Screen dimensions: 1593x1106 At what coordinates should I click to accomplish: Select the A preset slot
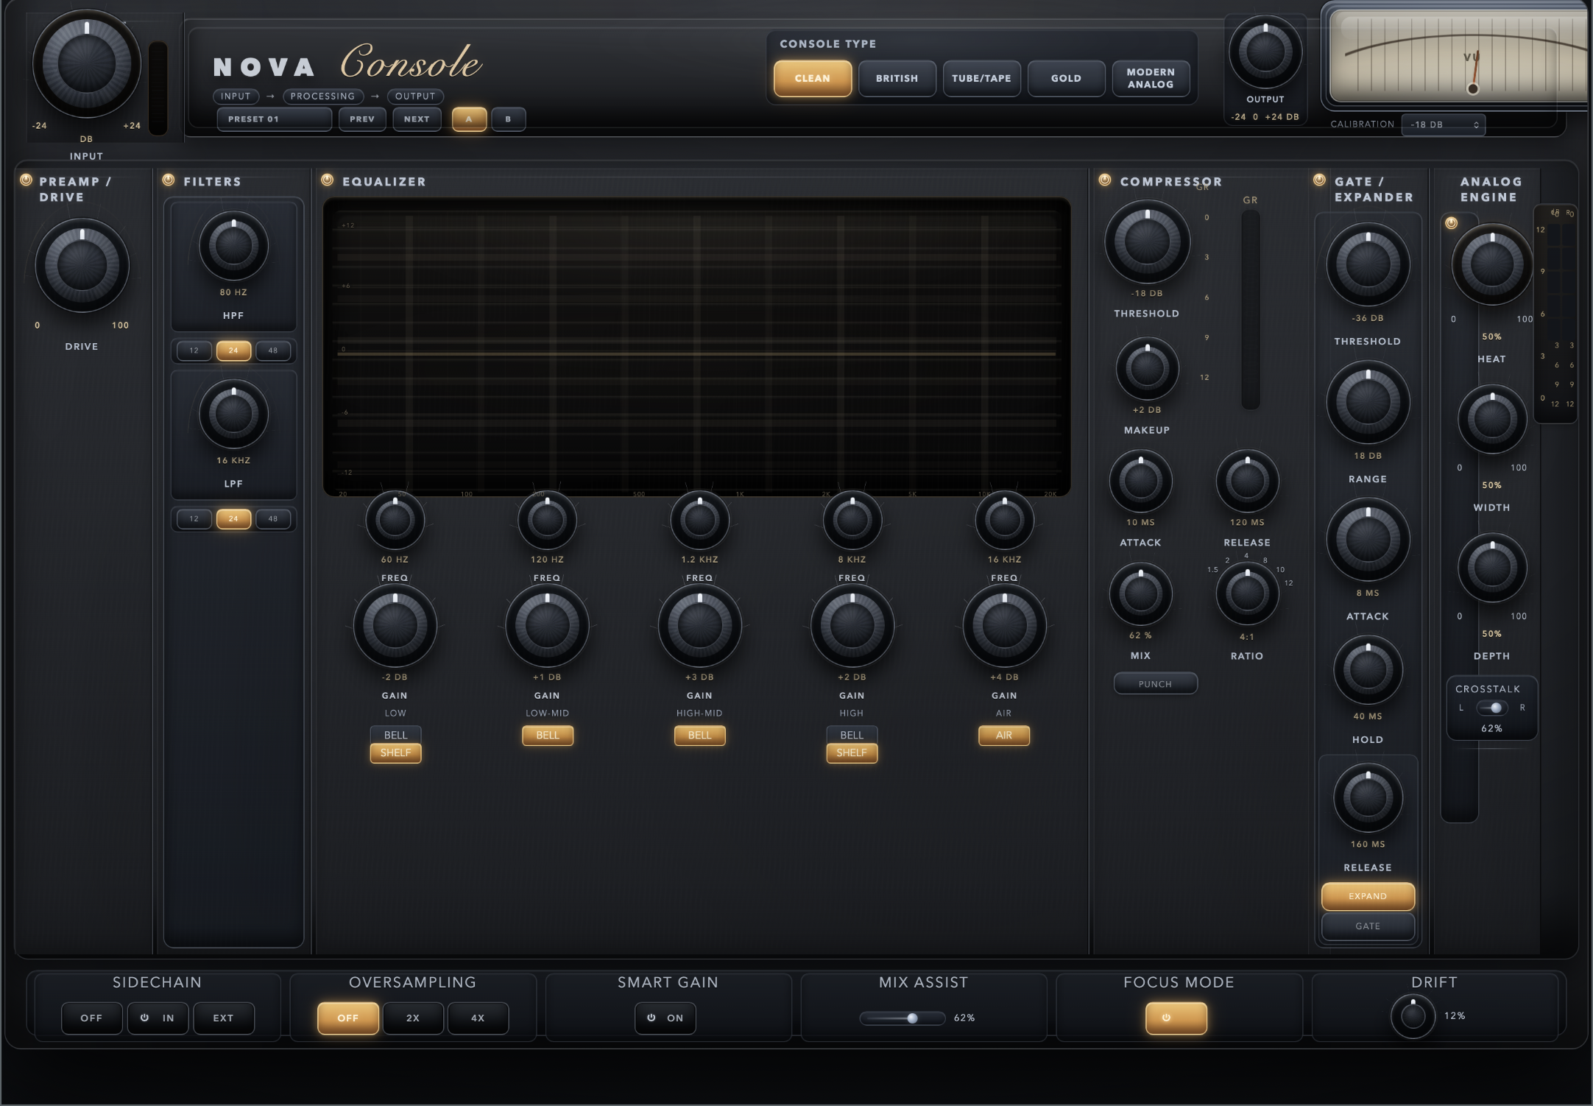469,119
